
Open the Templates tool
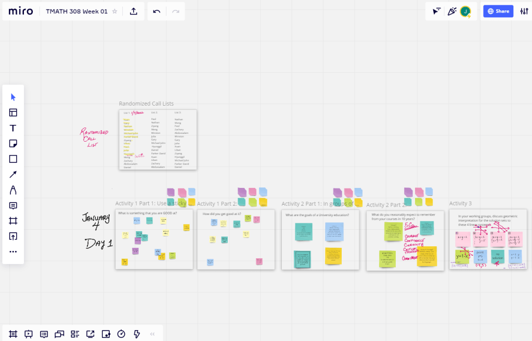pos(13,112)
